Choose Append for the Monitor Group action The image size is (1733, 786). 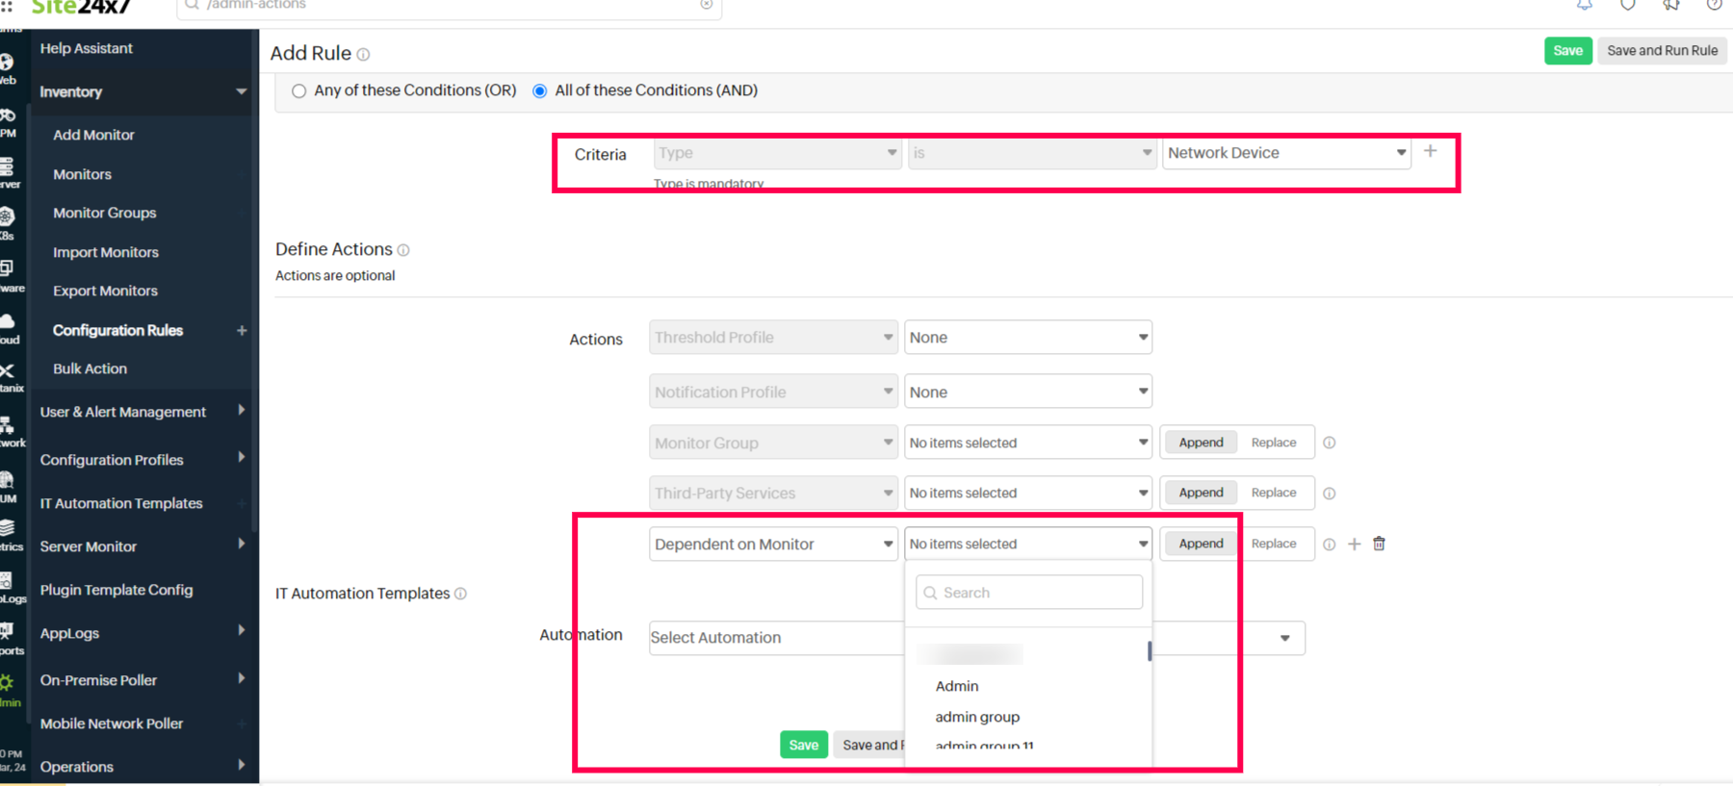(x=1201, y=443)
